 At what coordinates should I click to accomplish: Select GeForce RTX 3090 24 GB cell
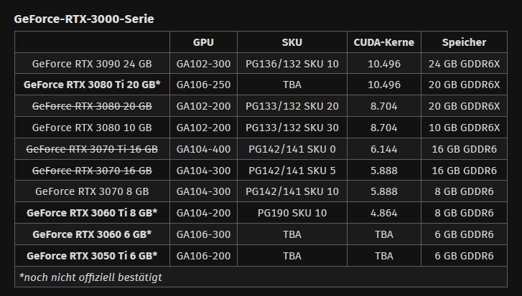point(92,64)
